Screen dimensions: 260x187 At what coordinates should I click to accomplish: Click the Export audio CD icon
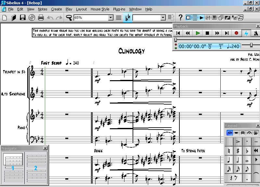tap(32, 18)
